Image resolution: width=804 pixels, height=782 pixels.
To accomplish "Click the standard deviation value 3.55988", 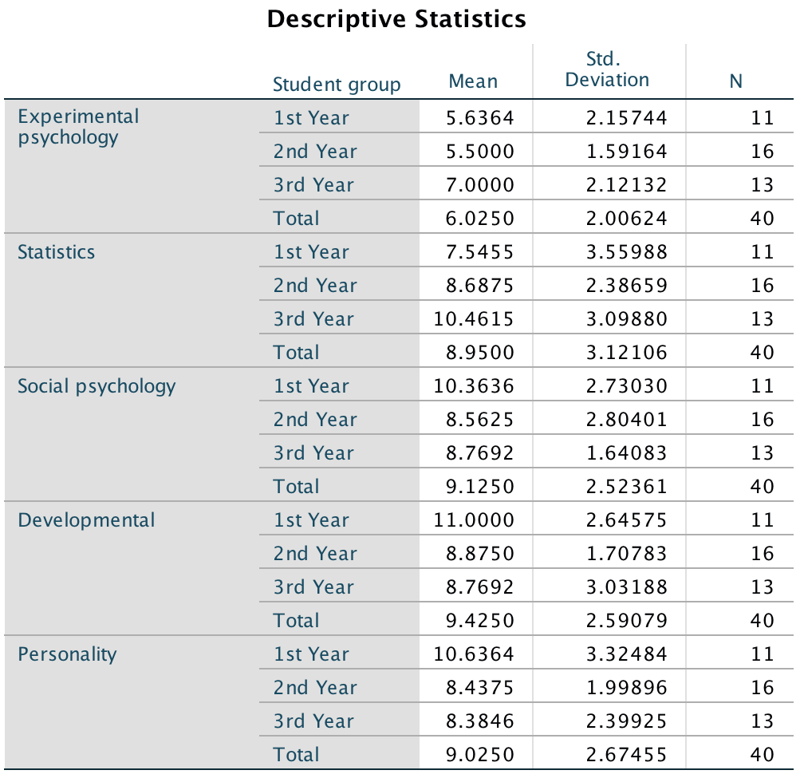I will point(625,252).
